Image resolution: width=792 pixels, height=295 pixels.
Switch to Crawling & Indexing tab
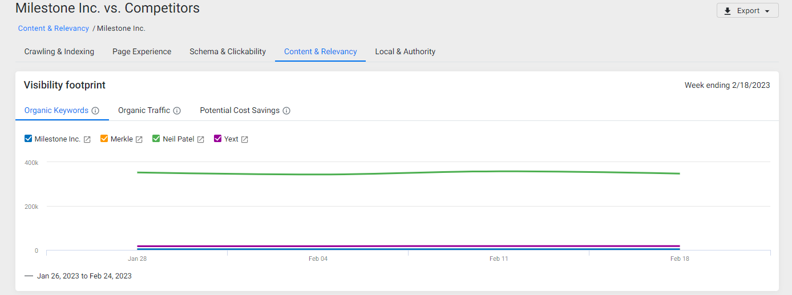(59, 51)
